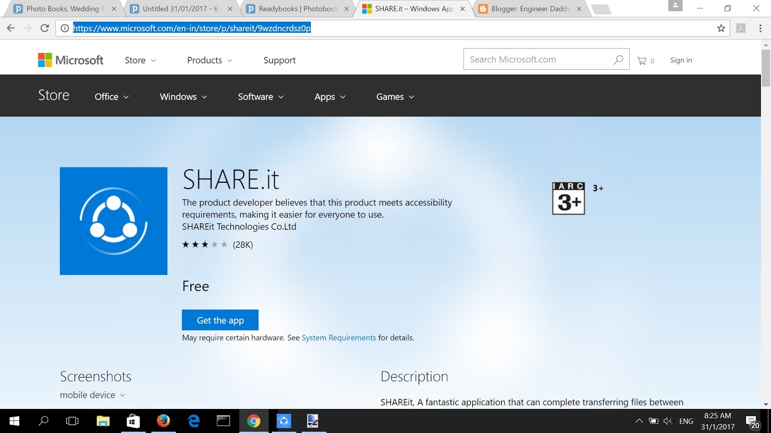Expand the Products dropdown

coord(210,60)
